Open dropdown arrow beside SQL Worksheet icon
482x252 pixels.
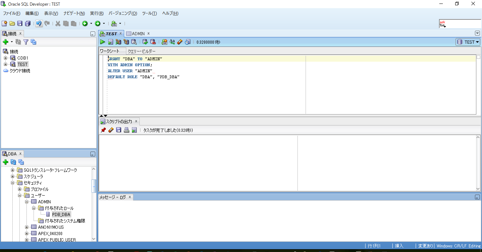click(x=120, y=24)
